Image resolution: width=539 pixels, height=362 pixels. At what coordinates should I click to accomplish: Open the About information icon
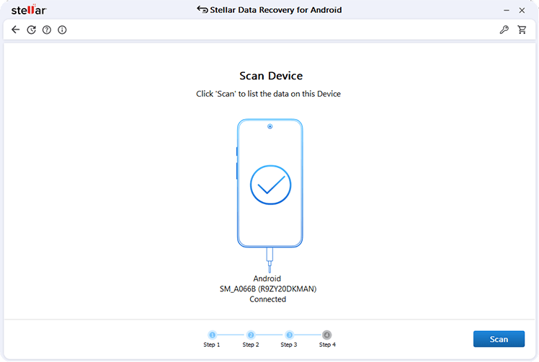click(62, 30)
